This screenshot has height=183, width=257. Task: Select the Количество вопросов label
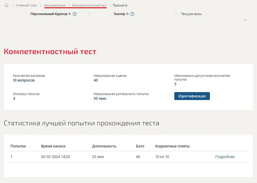tap(29, 76)
